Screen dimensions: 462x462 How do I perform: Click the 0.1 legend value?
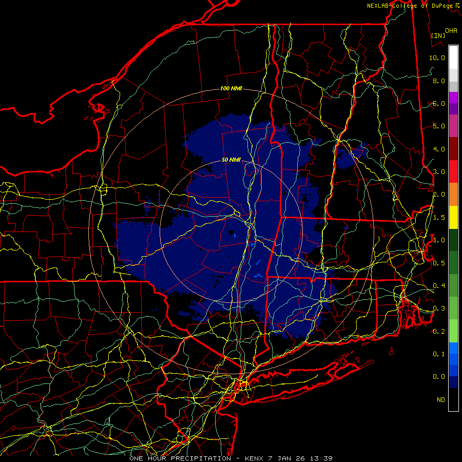439,354
